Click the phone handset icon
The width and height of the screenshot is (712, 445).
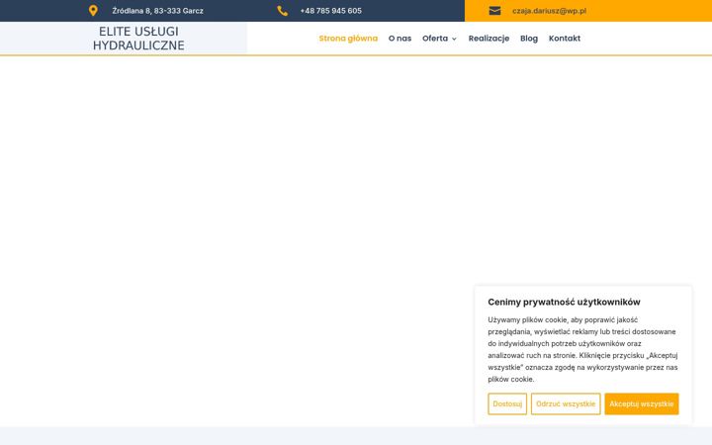pyautogui.click(x=283, y=11)
